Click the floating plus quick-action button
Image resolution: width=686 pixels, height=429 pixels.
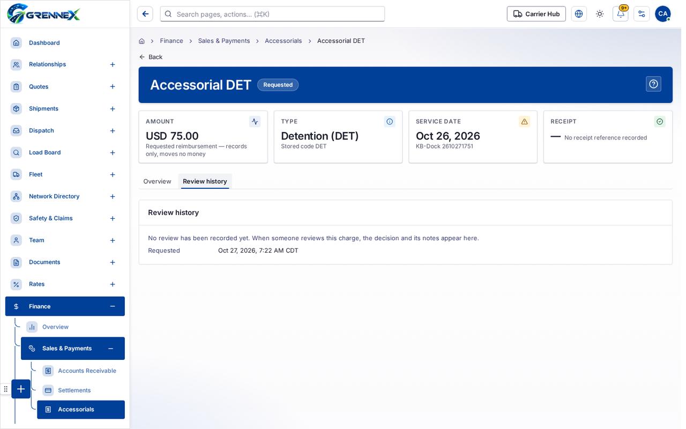tap(21, 389)
